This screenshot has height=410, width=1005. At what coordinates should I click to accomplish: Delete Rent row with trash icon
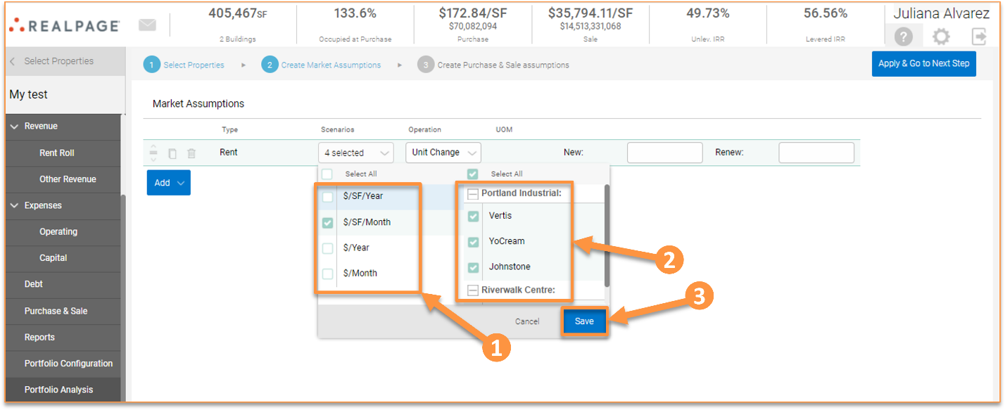[x=191, y=153]
